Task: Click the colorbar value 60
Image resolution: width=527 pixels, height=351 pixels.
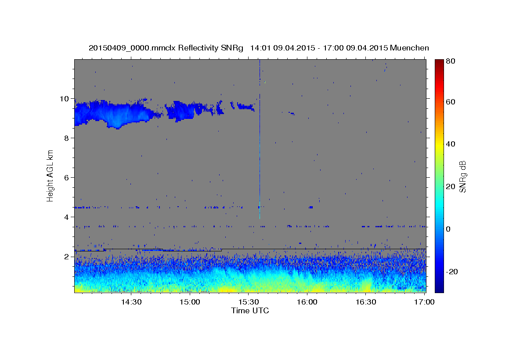Action: pyautogui.click(x=450, y=102)
